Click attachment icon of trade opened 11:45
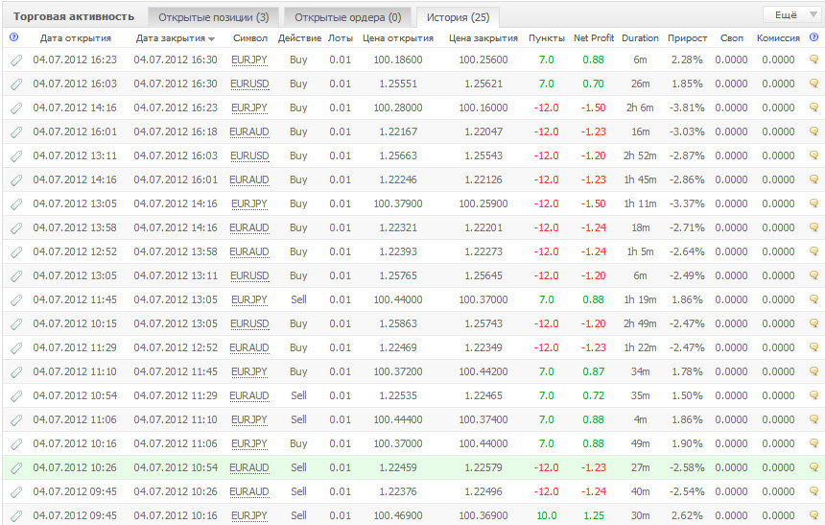This screenshot has width=825, height=525. (x=16, y=300)
